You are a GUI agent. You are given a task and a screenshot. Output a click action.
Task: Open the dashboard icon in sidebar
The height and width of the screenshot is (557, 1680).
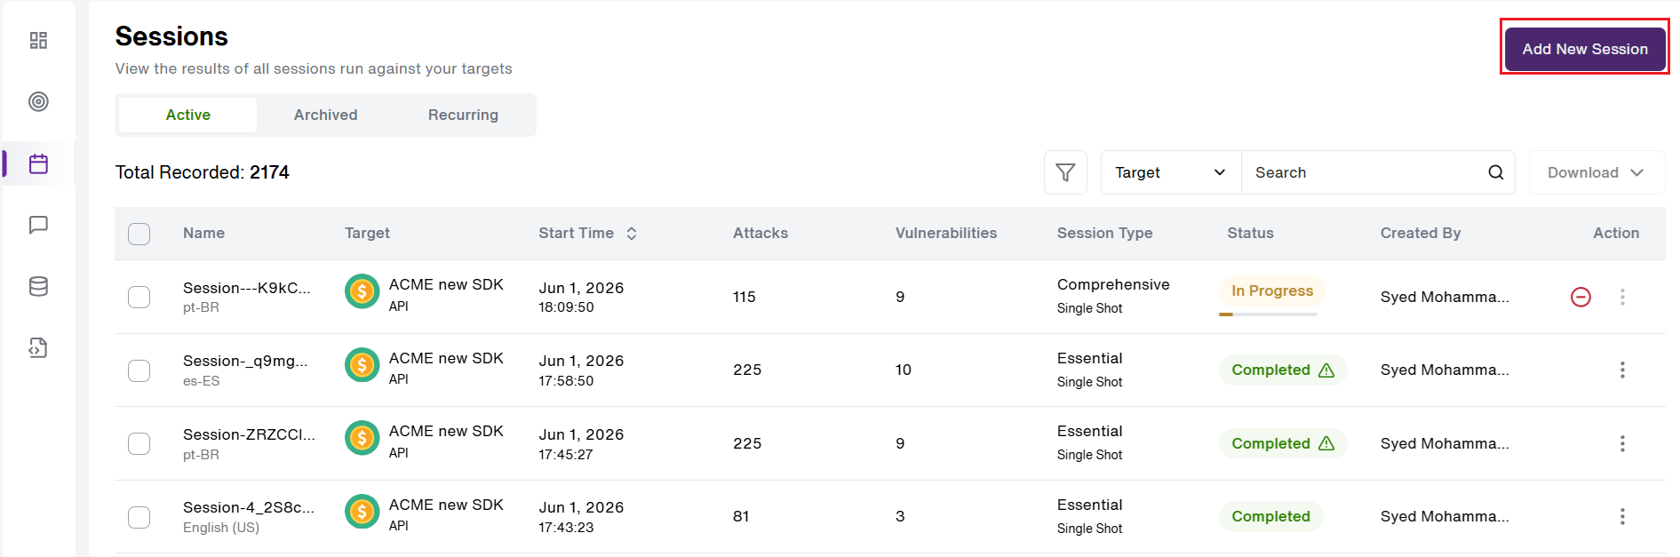click(x=38, y=40)
